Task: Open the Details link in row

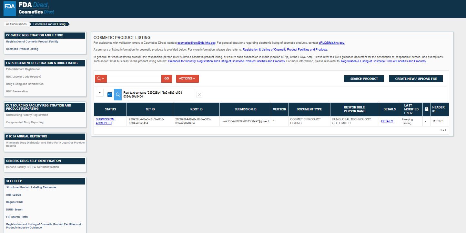Action: tap(387, 121)
